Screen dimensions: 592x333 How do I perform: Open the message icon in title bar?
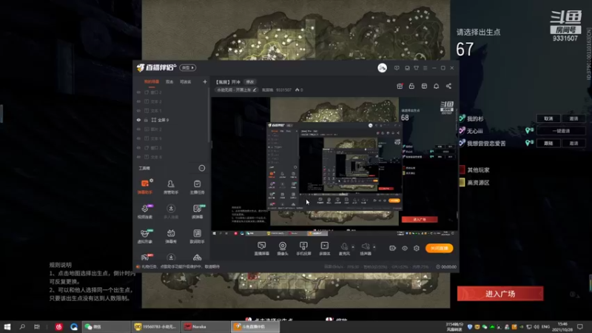click(x=397, y=68)
